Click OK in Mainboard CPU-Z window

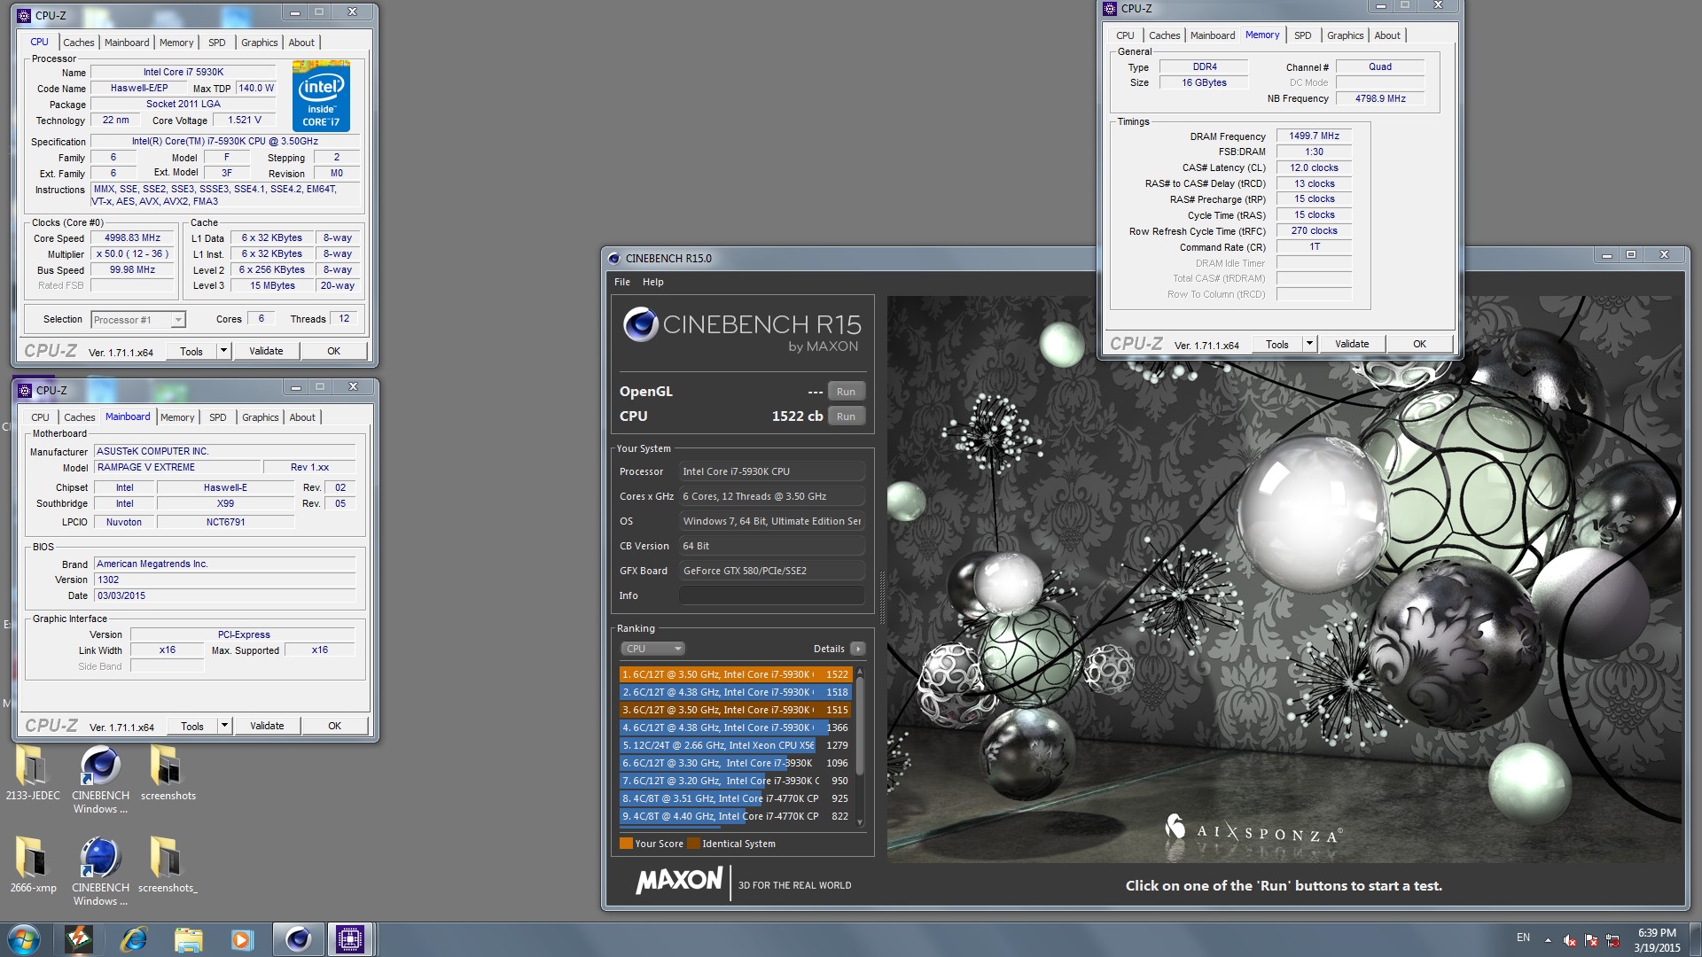click(x=334, y=726)
